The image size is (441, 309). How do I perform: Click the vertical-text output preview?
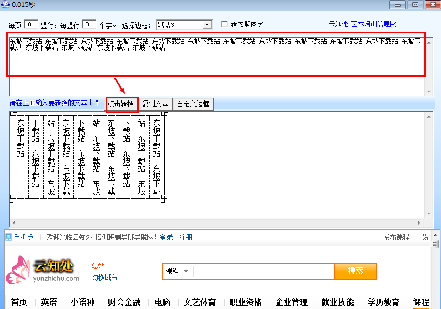89,157
